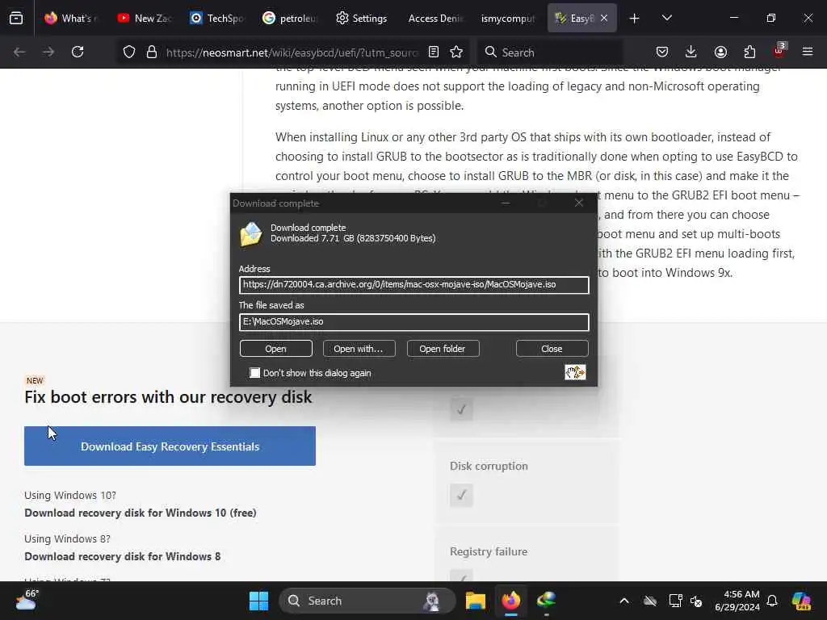This screenshot has width=827, height=620.
Task: Open tracking protection shield icon
Action: [129, 52]
